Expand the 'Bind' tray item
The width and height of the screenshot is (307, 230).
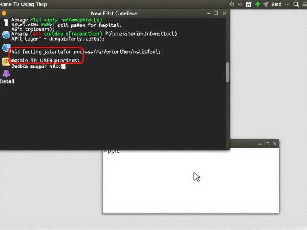276,4
